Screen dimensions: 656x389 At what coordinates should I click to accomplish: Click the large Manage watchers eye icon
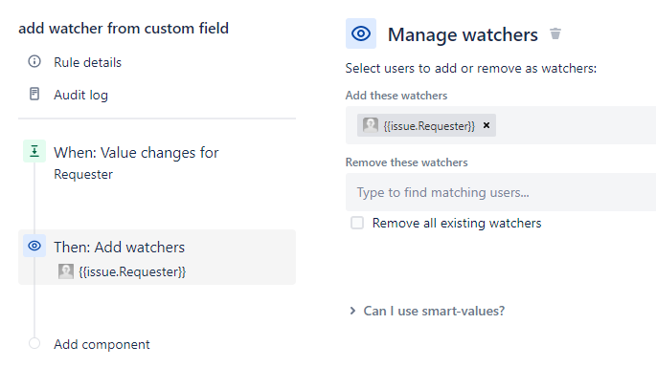[361, 34]
